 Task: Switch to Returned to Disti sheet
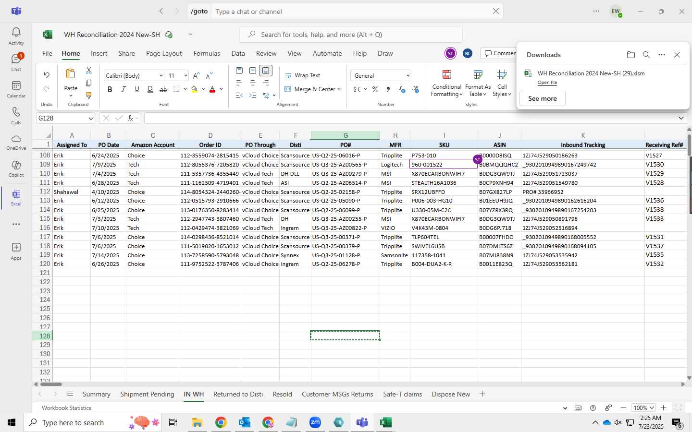point(238,394)
